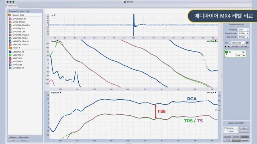Click the -2.48 delay value field
Screen dimensions: 257x144
[239, 56]
